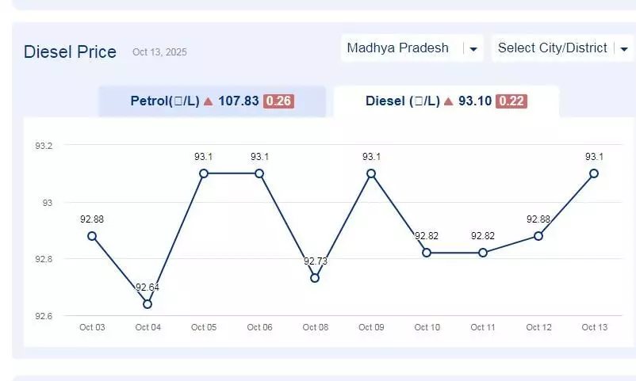Select the Oct 06 chart marker

[x=259, y=173]
